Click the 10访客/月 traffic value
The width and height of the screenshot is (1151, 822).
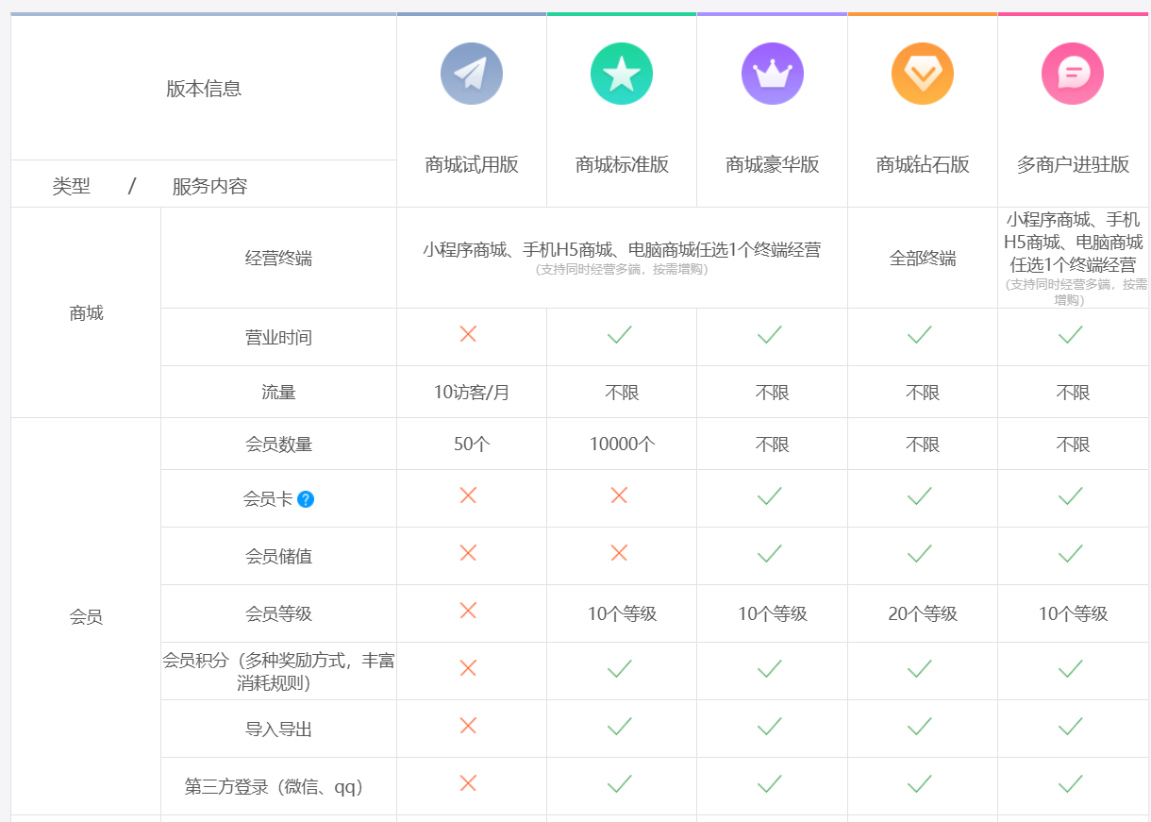472,393
